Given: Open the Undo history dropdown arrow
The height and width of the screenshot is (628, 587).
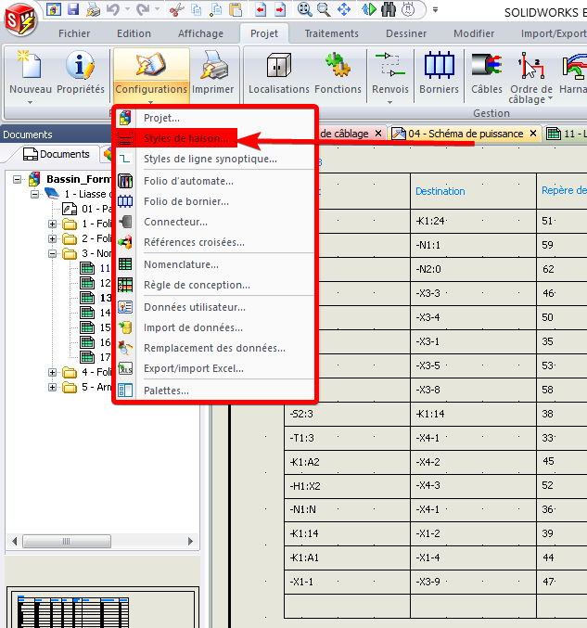Looking at the screenshot, I should click(127, 8).
